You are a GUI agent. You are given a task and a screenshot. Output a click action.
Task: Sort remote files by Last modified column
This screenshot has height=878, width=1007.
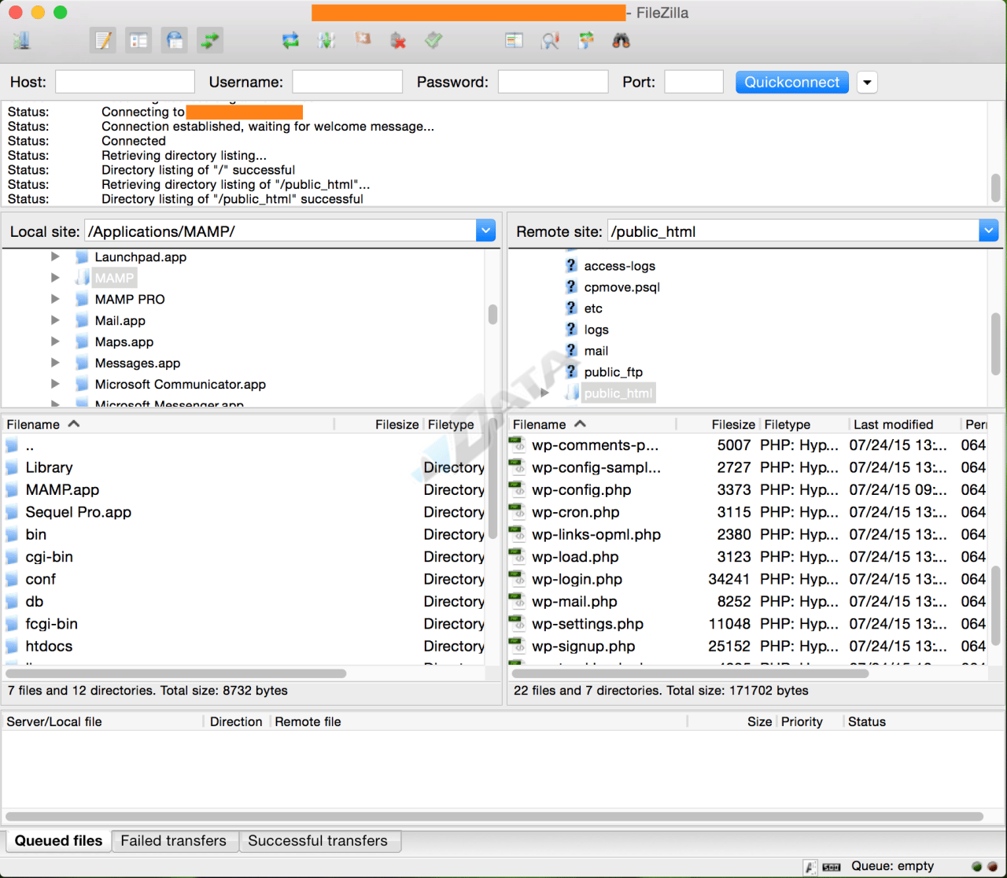coord(893,424)
